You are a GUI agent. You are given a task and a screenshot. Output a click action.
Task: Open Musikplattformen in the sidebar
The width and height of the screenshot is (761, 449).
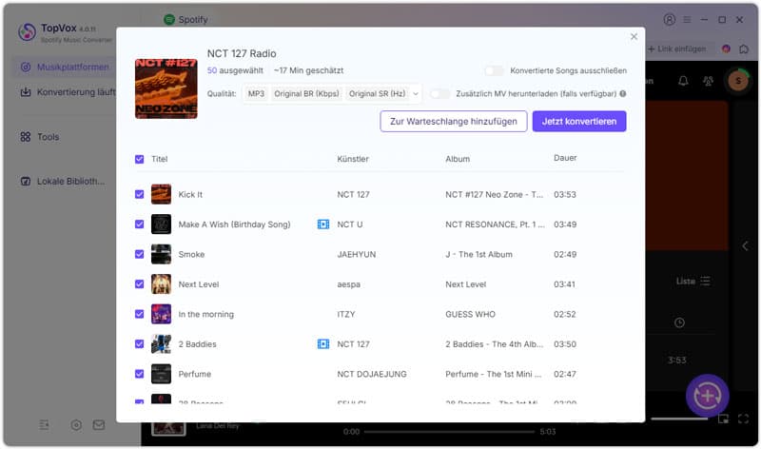66,67
